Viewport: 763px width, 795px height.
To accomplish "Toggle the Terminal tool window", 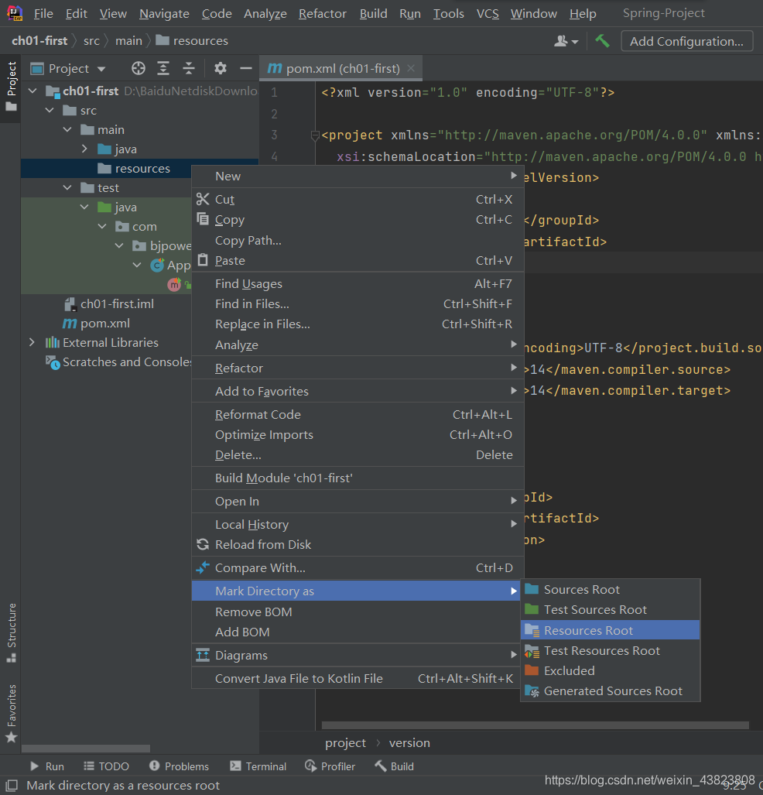I will coord(258,766).
